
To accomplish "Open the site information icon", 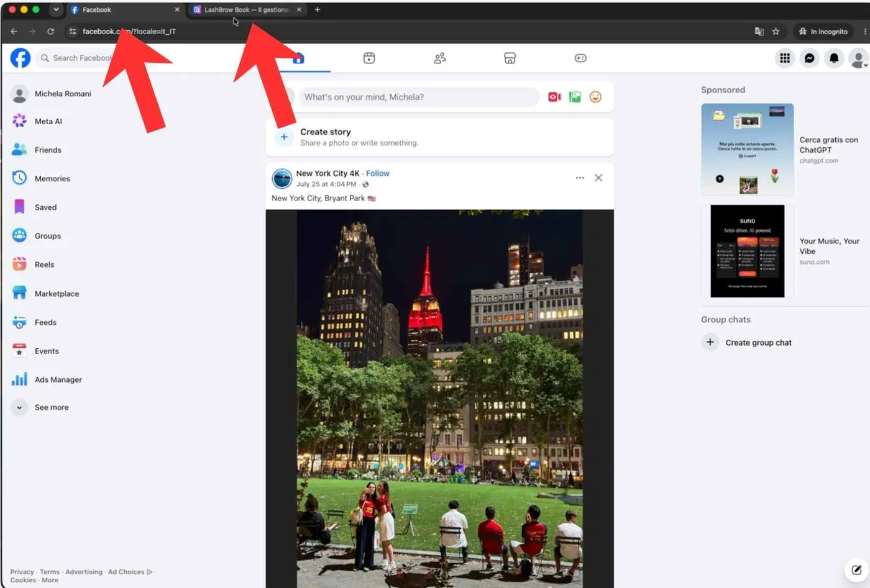I will (73, 31).
